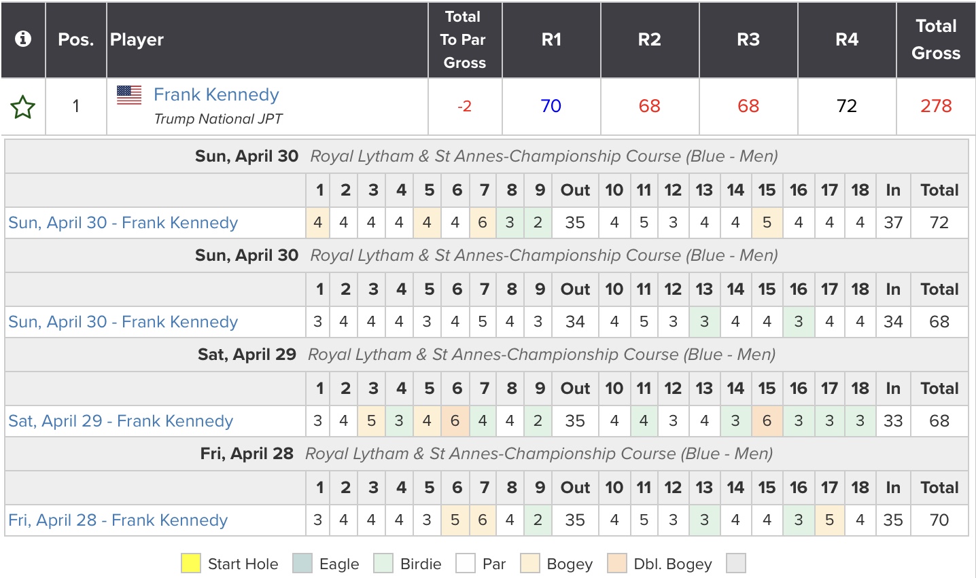
Task: Sort by the Pos. column header
Action: pos(76,39)
